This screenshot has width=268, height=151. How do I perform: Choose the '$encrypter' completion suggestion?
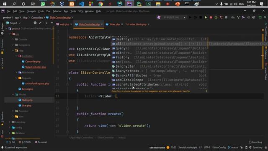159,66
